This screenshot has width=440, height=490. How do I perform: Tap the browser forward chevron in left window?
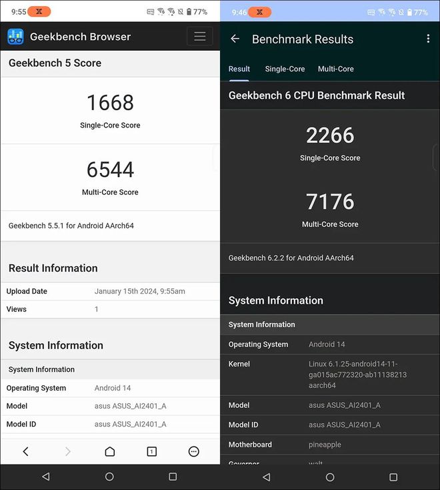pyautogui.click(x=68, y=451)
